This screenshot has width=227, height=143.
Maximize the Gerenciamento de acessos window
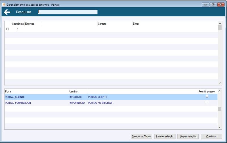[213, 5]
